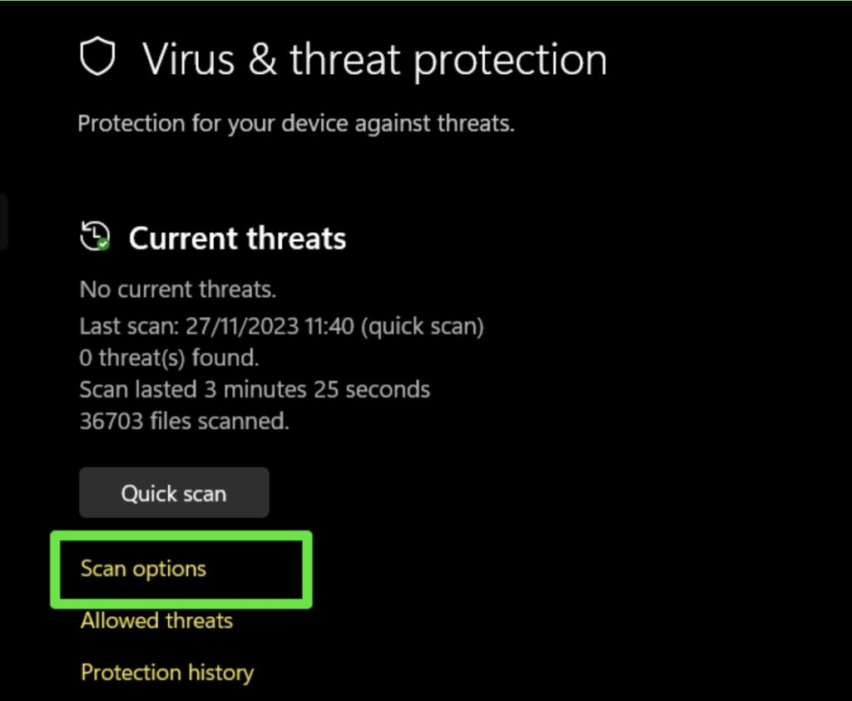Start a Quick scan

tap(173, 492)
